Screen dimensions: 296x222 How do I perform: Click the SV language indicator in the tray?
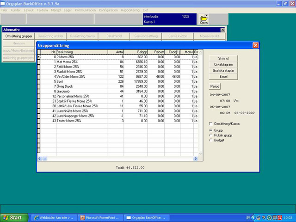248,218
